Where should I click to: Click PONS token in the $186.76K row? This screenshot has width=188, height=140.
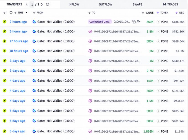point(164,22)
